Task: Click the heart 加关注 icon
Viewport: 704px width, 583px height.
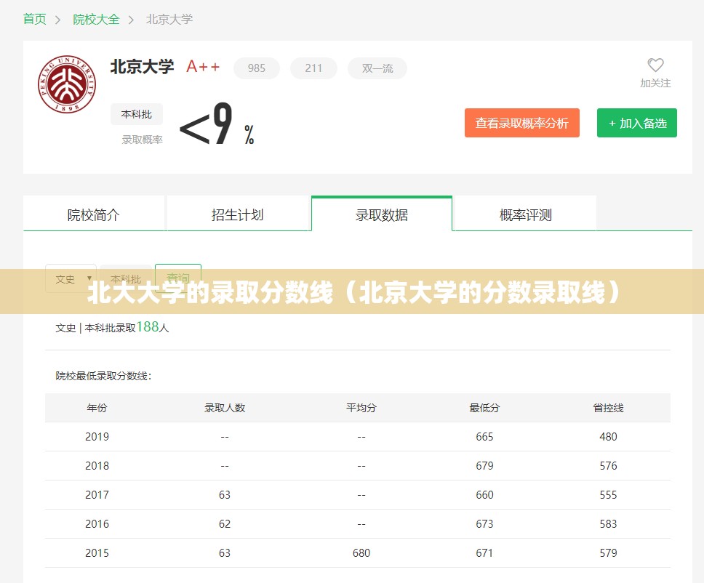Action: [x=655, y=65]
